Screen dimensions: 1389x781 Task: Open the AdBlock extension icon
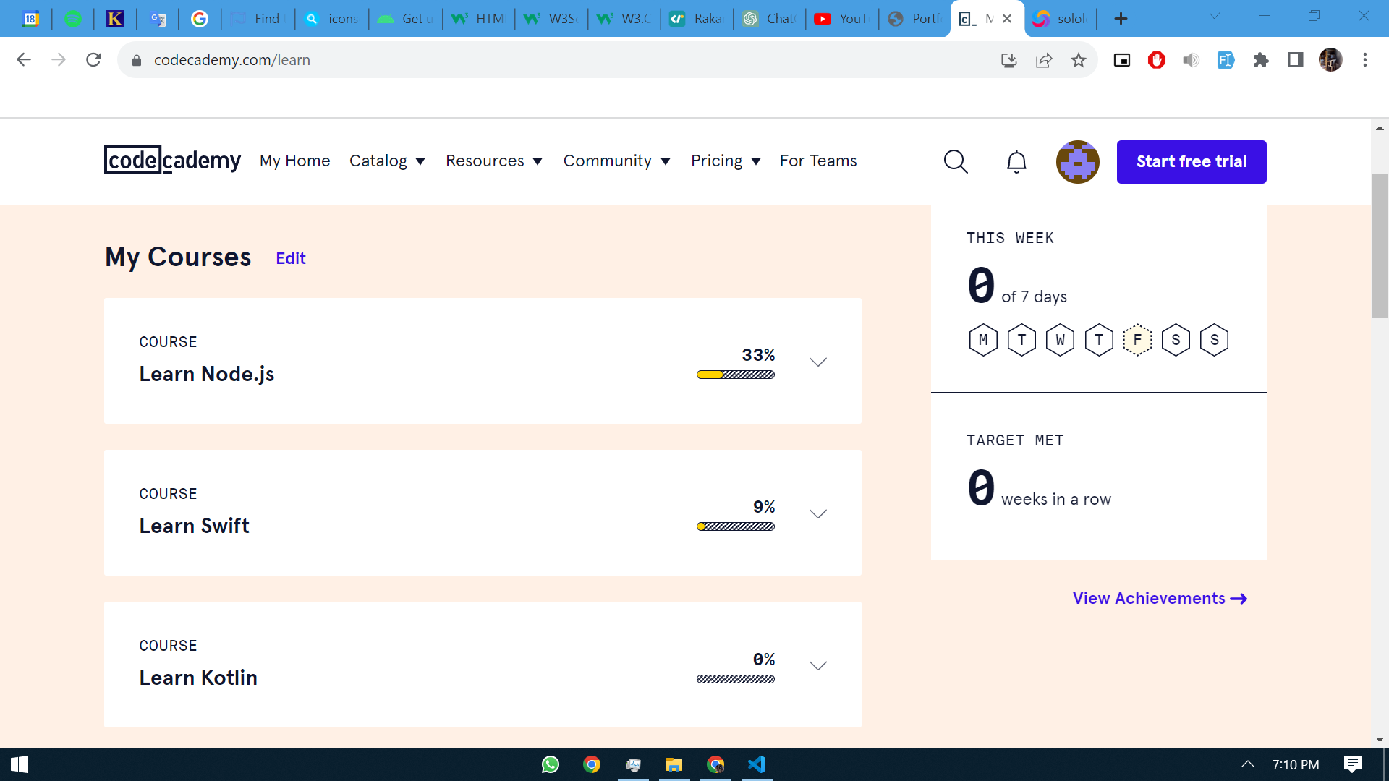(x=1156, y=60)
